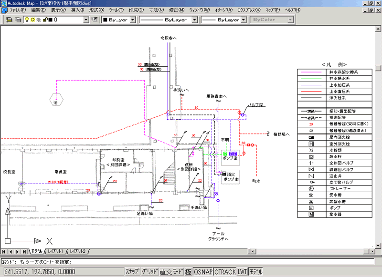Open the 形式(O) menu
Screen dimensions: 382x277
pyautogui.click(x=96, y=10)
